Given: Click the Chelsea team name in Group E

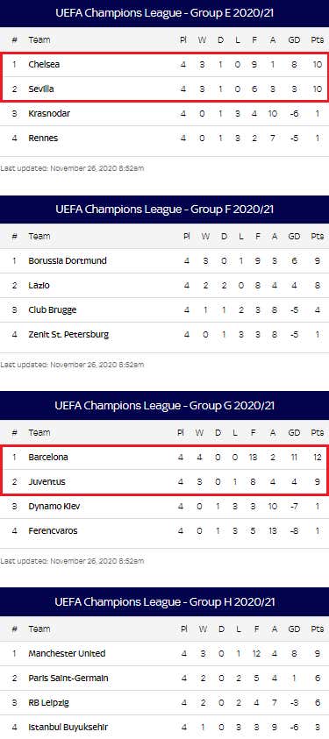Looking at the screenshot, I should (44, 64).
